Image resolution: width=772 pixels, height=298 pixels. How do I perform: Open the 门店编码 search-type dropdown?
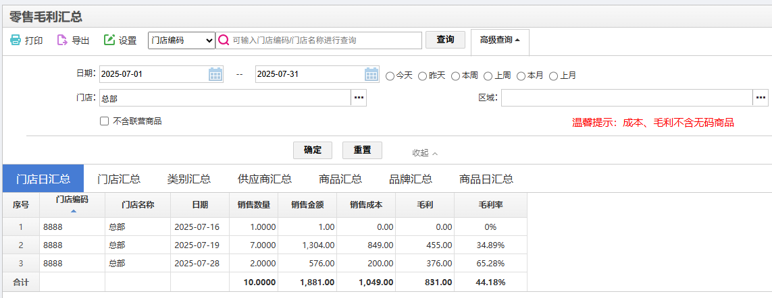coord(182,40)
